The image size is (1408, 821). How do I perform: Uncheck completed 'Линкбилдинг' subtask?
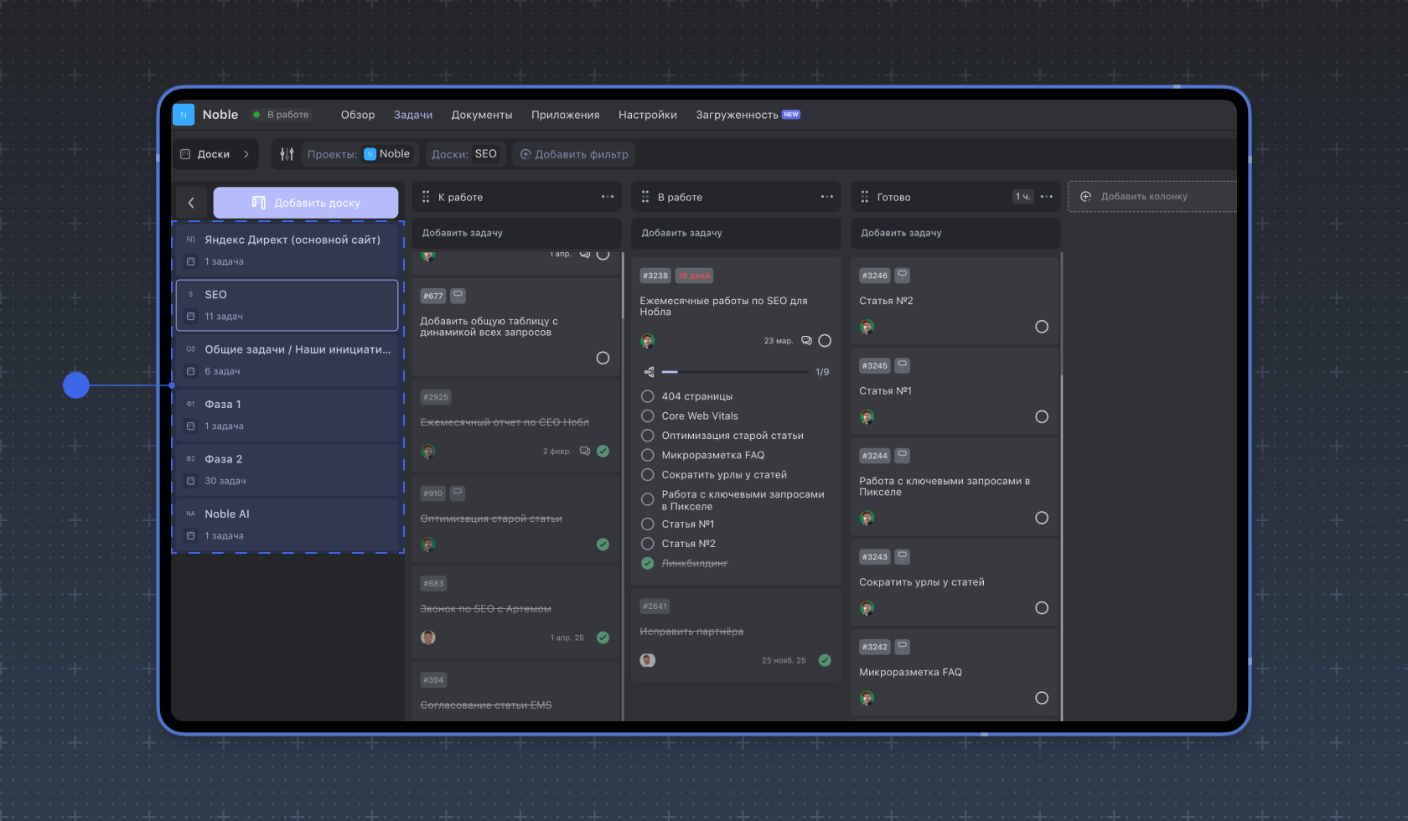point(648,563)
